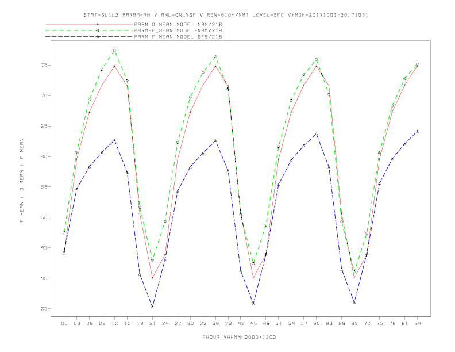This screenshot has height=352, width=455.
Task: Click x-axis tick label 84
Action: pyautogui.click(x=417, y=323)
